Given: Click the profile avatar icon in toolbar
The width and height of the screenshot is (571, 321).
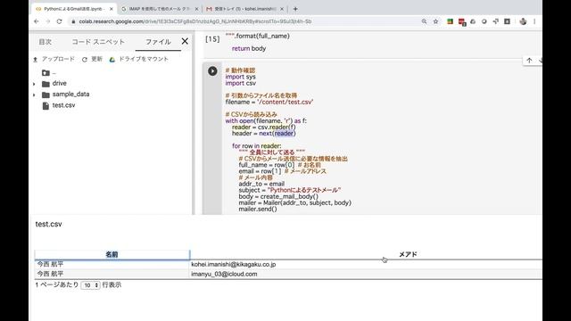Looking at the screenshot, I should (x=523, y=21).
